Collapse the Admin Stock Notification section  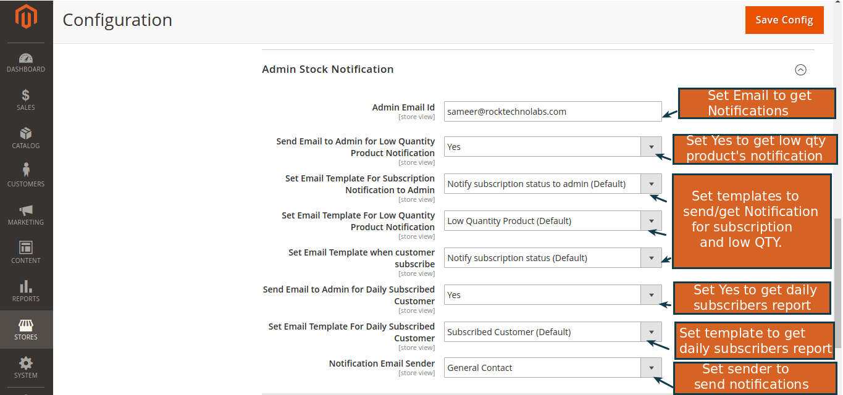[801, 70]
